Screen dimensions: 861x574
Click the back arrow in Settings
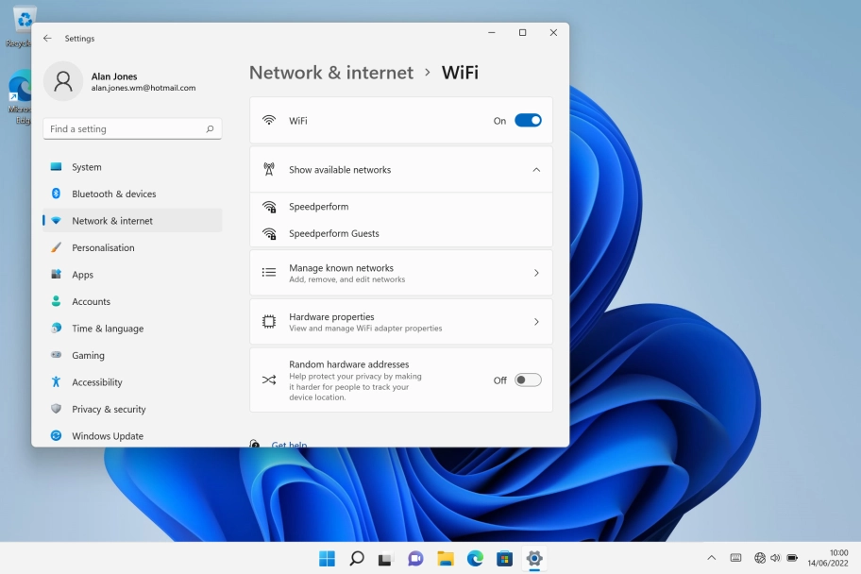(47, 38)
